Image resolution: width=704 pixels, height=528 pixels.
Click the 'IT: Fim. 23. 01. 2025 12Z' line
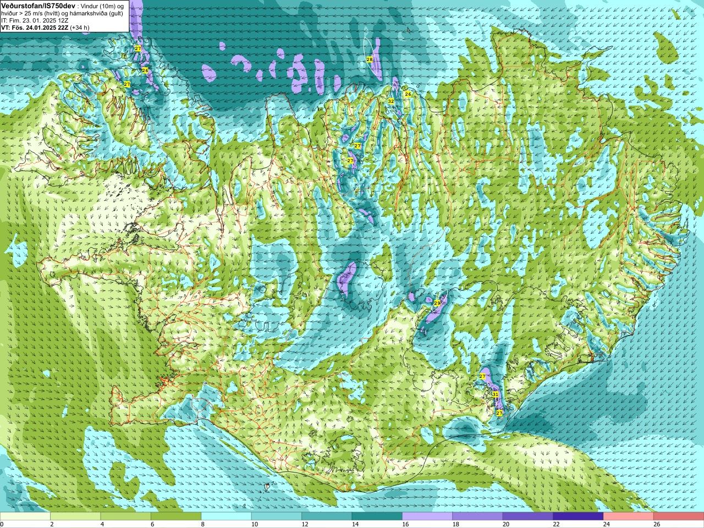click(35, 20)
